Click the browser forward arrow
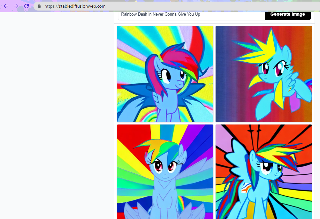 pos(16,6)
